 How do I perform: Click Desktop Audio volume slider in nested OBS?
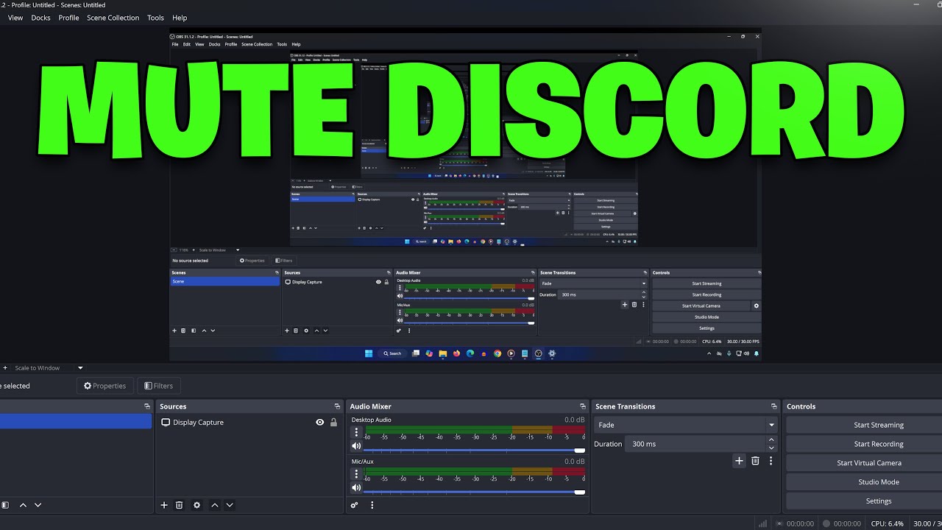[470, 298]
